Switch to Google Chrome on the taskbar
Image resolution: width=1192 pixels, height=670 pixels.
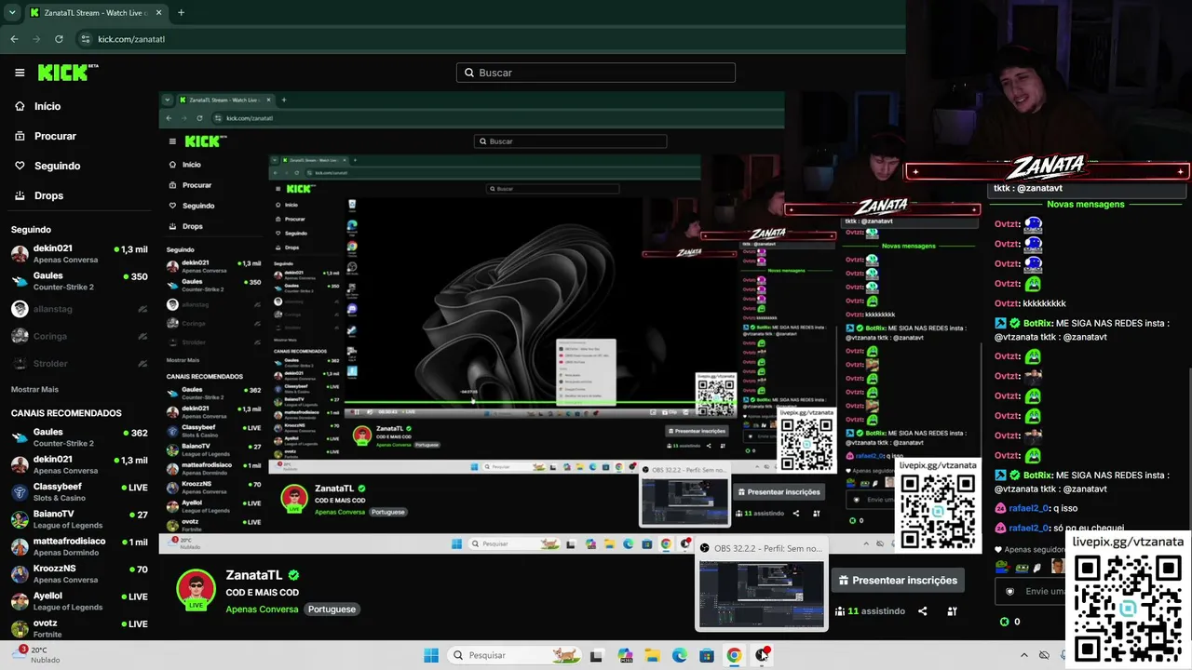[734, 655]
